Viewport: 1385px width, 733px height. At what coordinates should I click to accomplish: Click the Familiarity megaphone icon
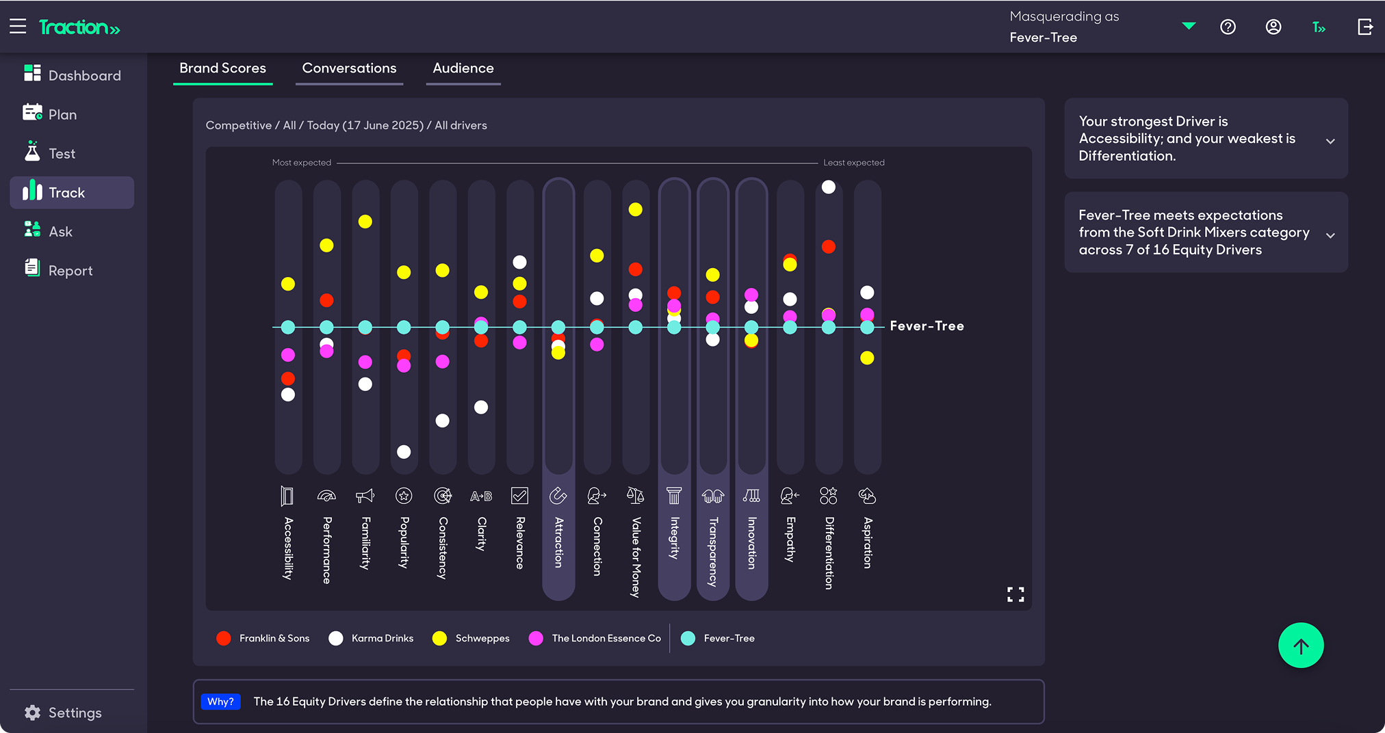(365, 496)
